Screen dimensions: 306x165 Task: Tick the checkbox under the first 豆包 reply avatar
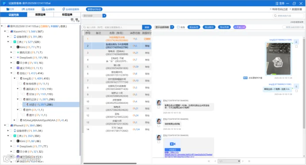point(159,107)
